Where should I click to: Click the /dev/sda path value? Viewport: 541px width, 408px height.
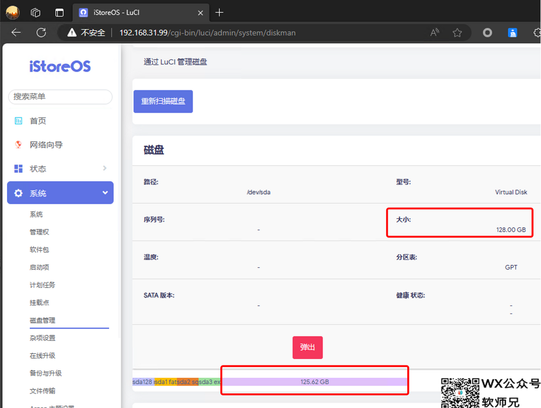(258, 192)
